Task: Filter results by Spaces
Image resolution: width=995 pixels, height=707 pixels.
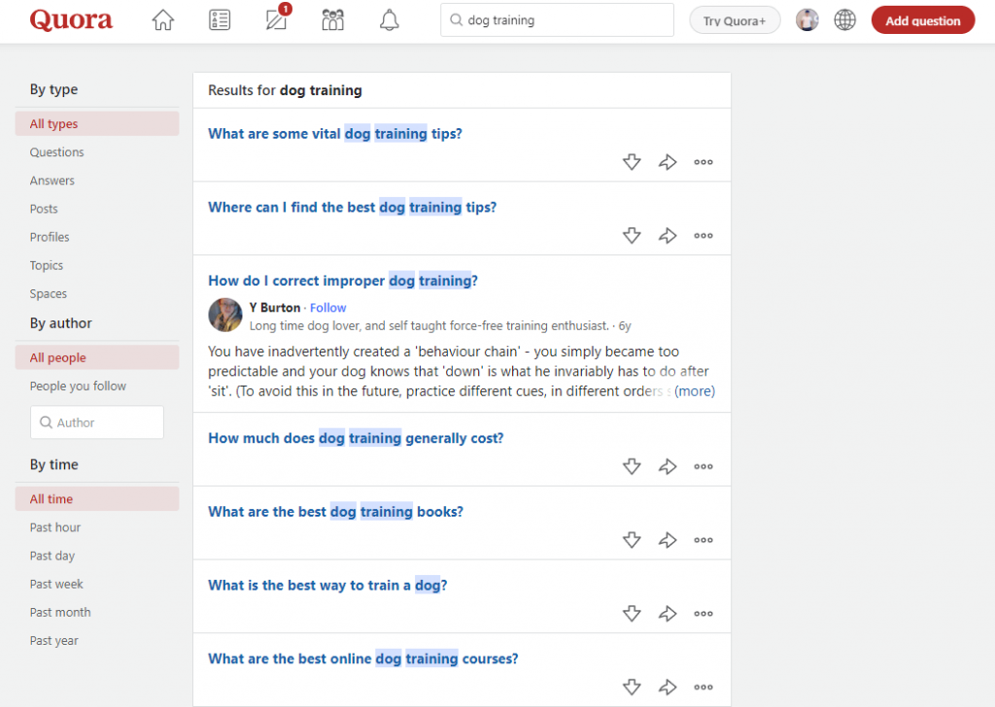Action: click(x=49, y=293)
